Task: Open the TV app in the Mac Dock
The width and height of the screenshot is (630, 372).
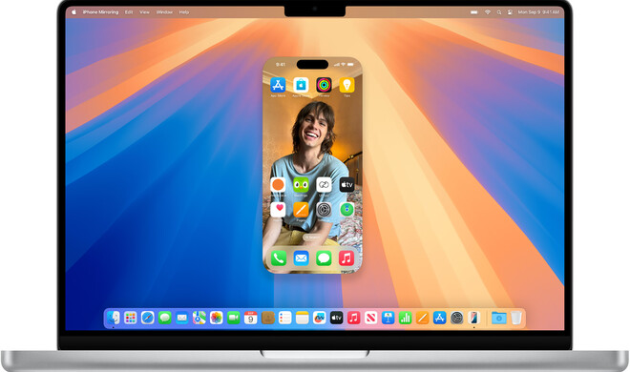Action: tap(336, 318)
